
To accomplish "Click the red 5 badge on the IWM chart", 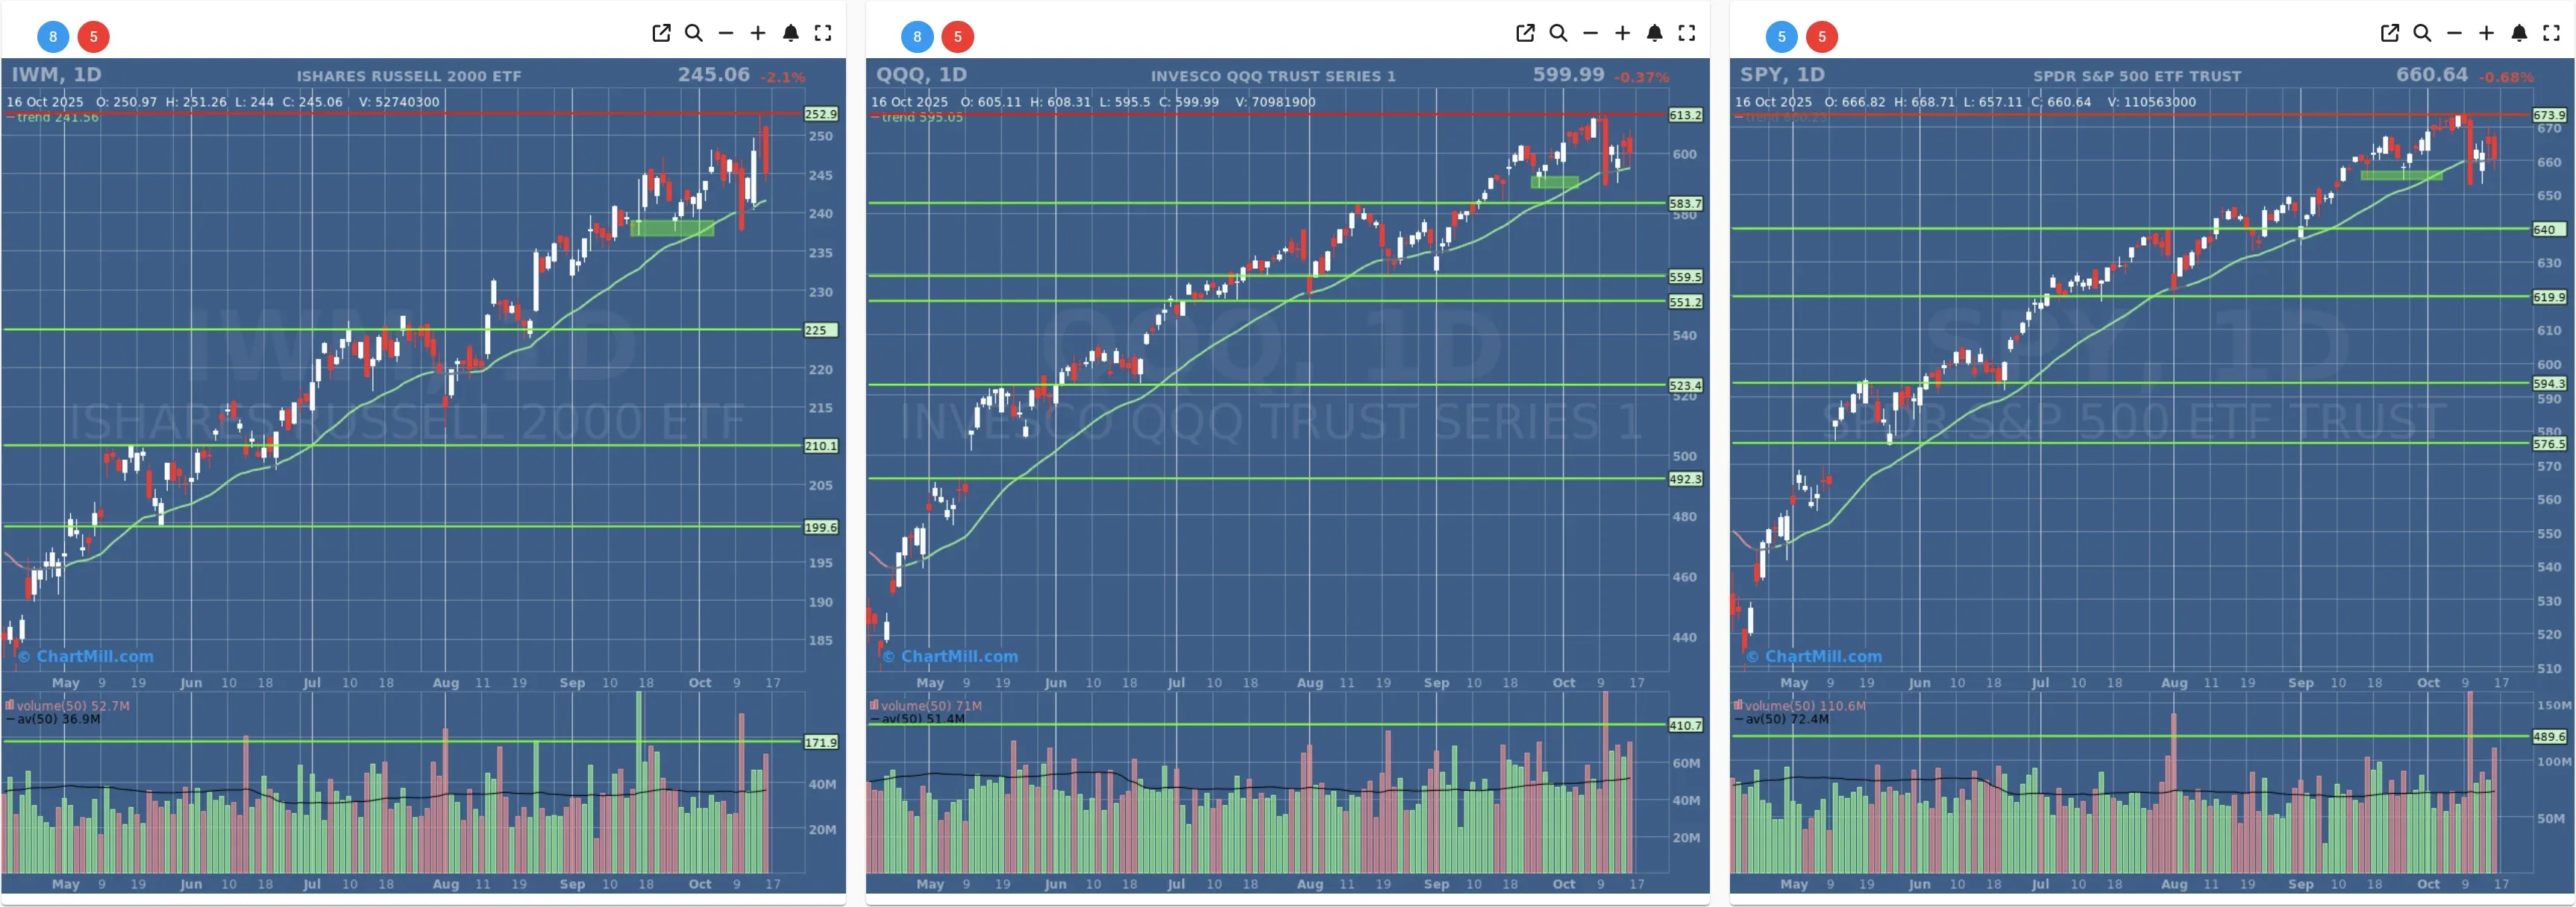I will (93, 37).
